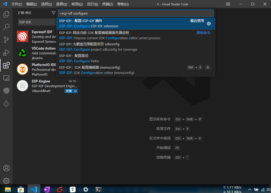Viewport: 271px width, 193px height.
Task: Run command Configure ESP-IDF extension
Action: click(x=136, y=24)
